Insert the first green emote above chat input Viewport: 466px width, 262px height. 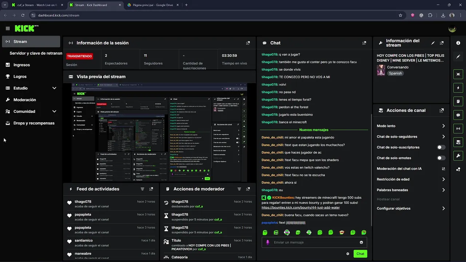pyautogui.click(x=265, y=232)
